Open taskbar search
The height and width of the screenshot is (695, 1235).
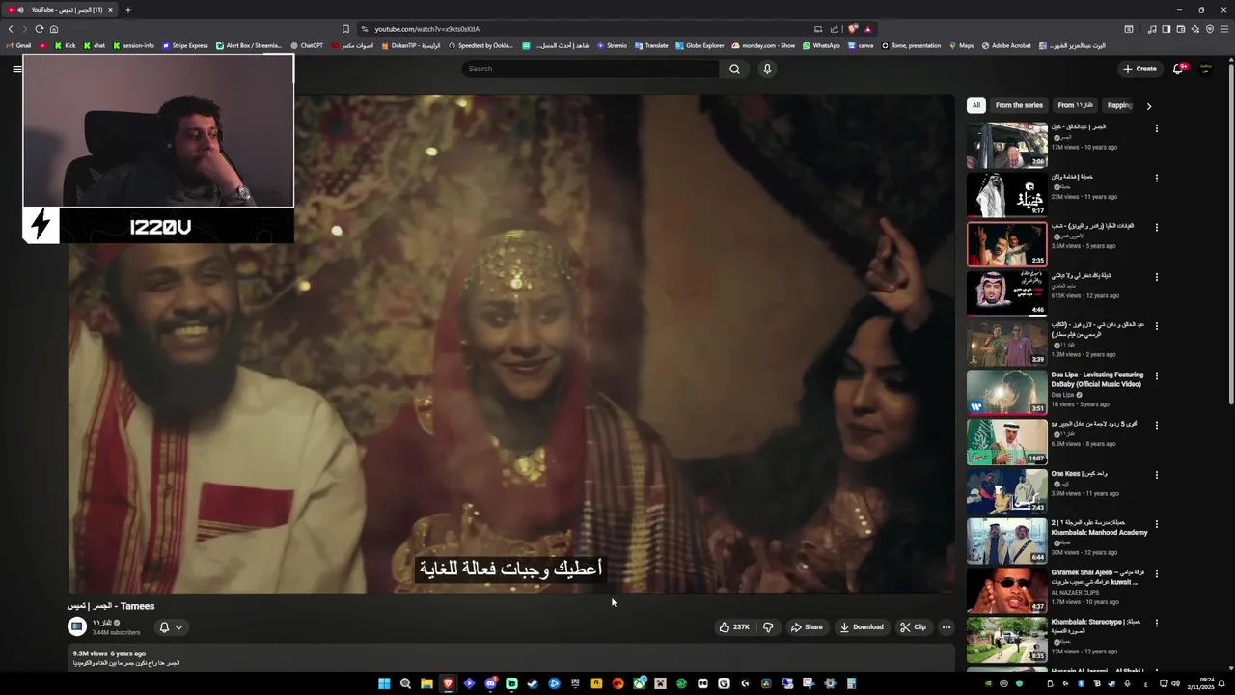[405, 683]
